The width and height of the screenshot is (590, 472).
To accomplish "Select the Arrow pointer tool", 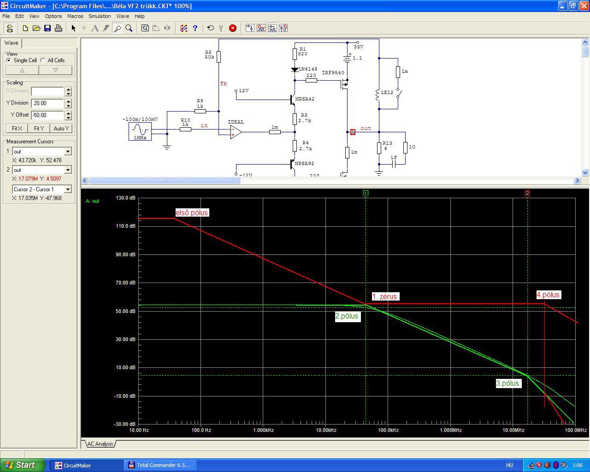I will [73, 28].
